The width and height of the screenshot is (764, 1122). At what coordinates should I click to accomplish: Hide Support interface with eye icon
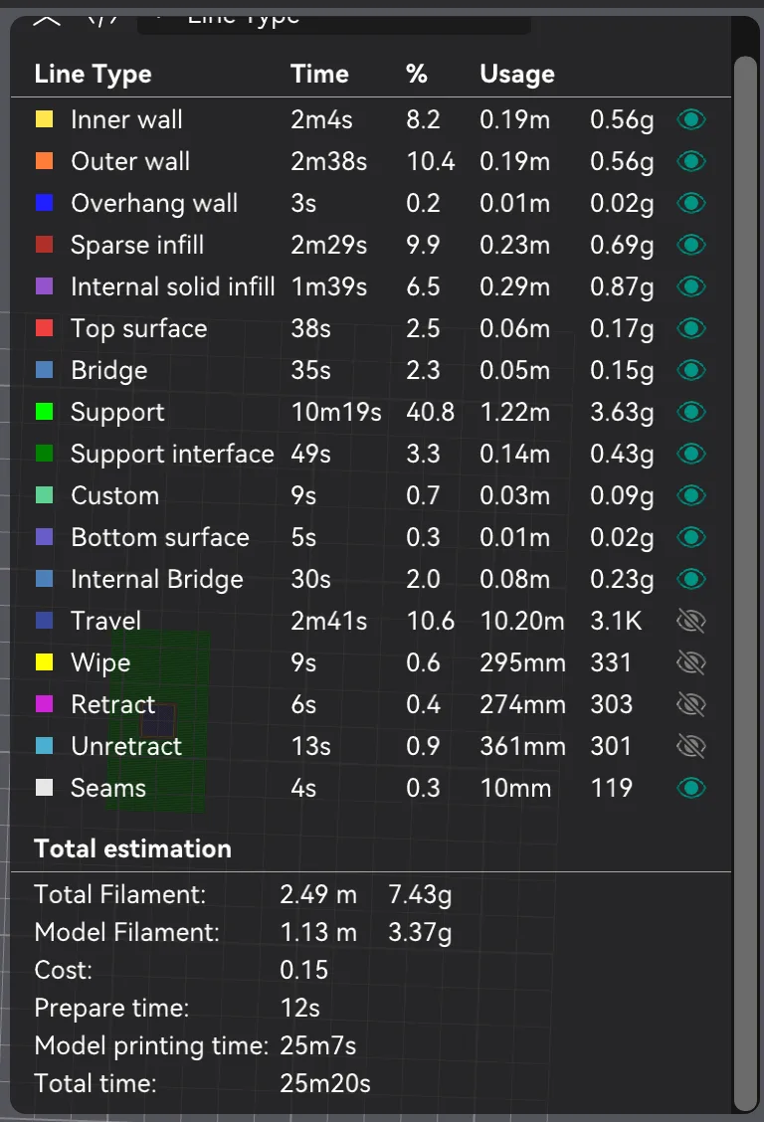[x=691, y=454]
